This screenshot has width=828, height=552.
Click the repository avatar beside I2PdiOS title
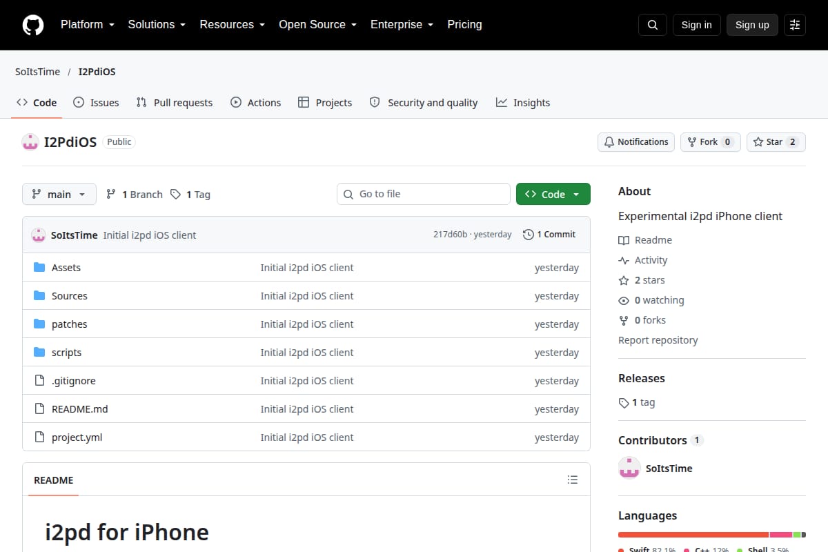tap(30, 142)
